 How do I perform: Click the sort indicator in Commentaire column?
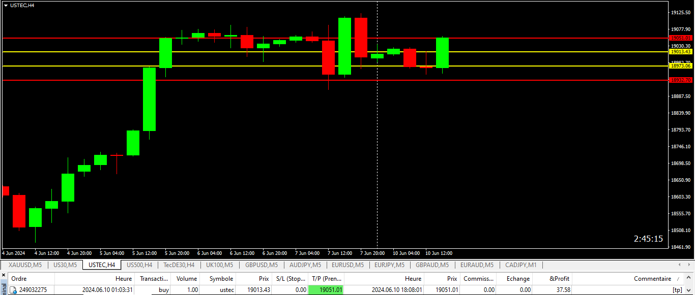pyautogui.click(x=677, y=279)
